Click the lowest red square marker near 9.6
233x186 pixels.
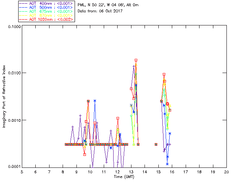click(x=84, y=154)
